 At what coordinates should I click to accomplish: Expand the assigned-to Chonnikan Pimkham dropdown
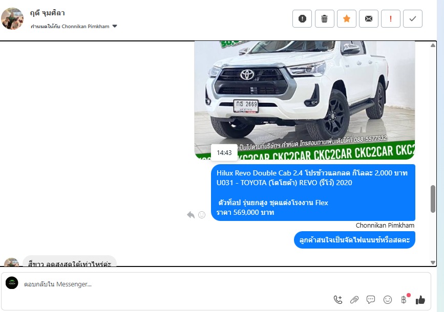(115, 26)
